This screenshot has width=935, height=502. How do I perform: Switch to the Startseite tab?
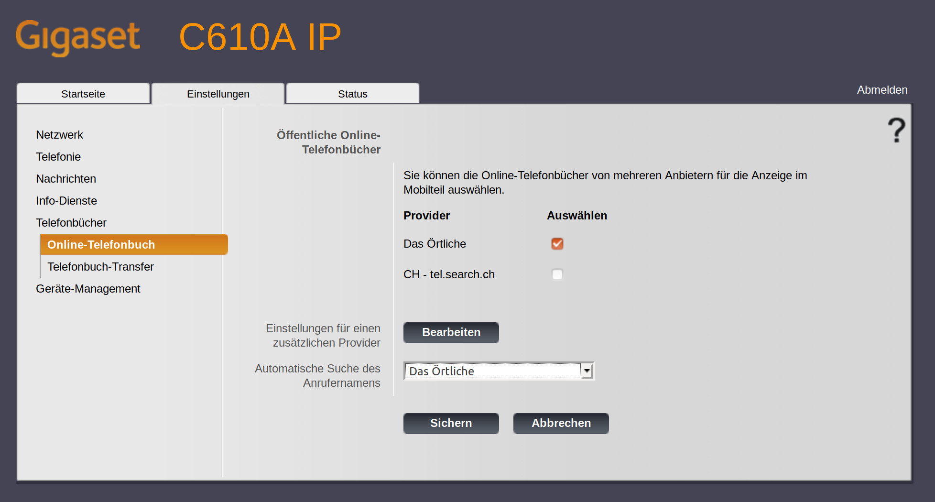coord(83,94)
